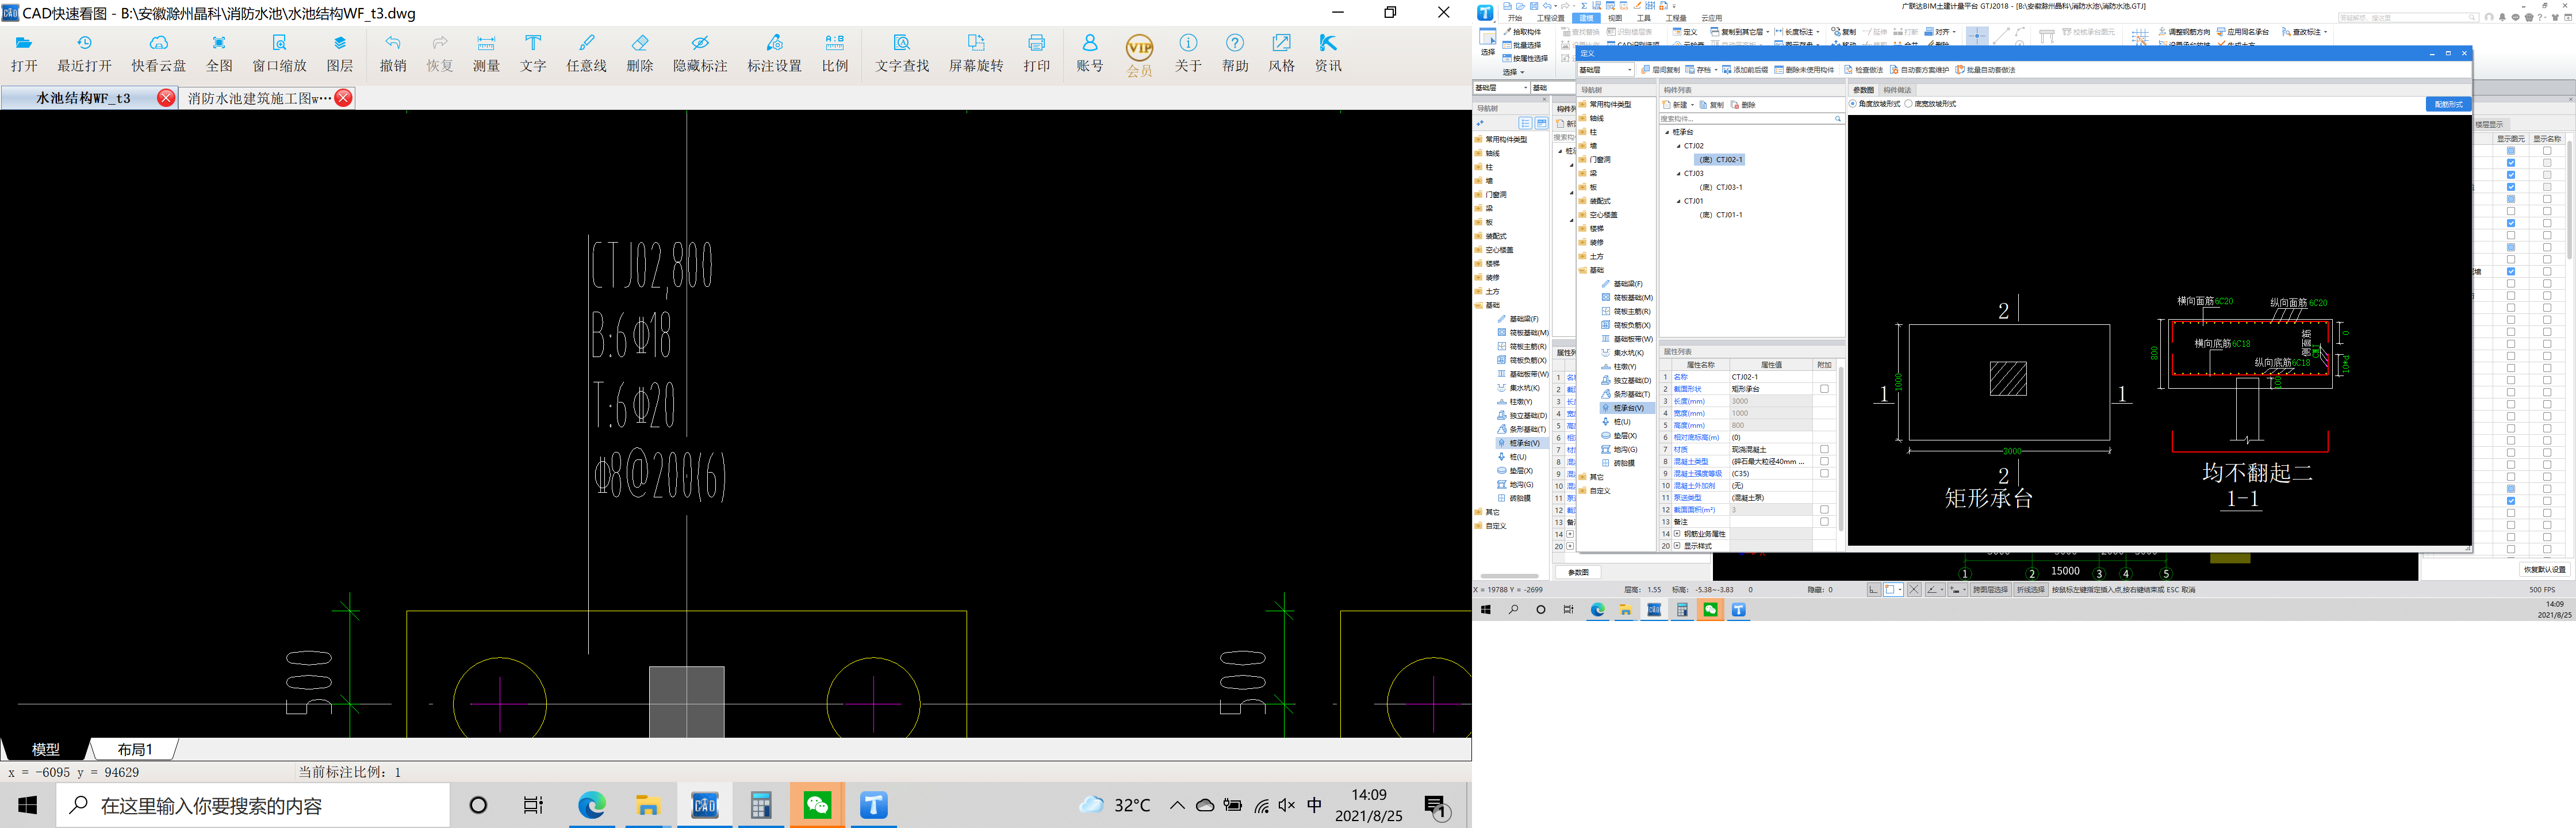Check the 附加 box for 材质 row

pyautogui.click(x=1824, y=449)
